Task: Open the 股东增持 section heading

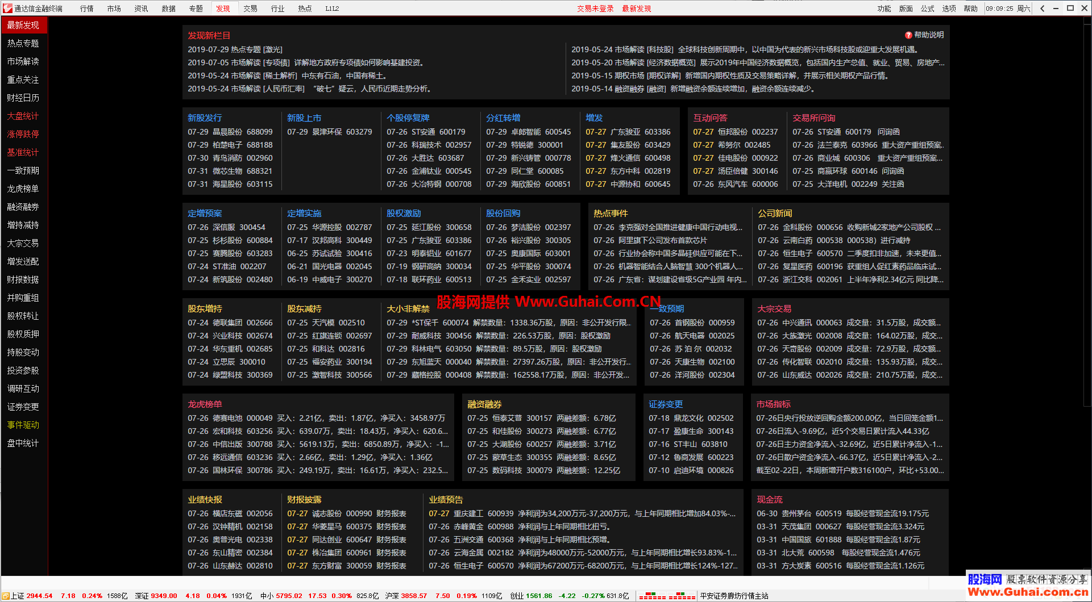Action: (205, 308)
